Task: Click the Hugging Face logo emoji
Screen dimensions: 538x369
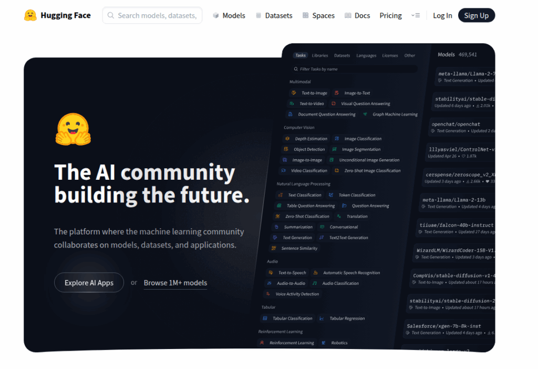Action: tap(30, 16)
